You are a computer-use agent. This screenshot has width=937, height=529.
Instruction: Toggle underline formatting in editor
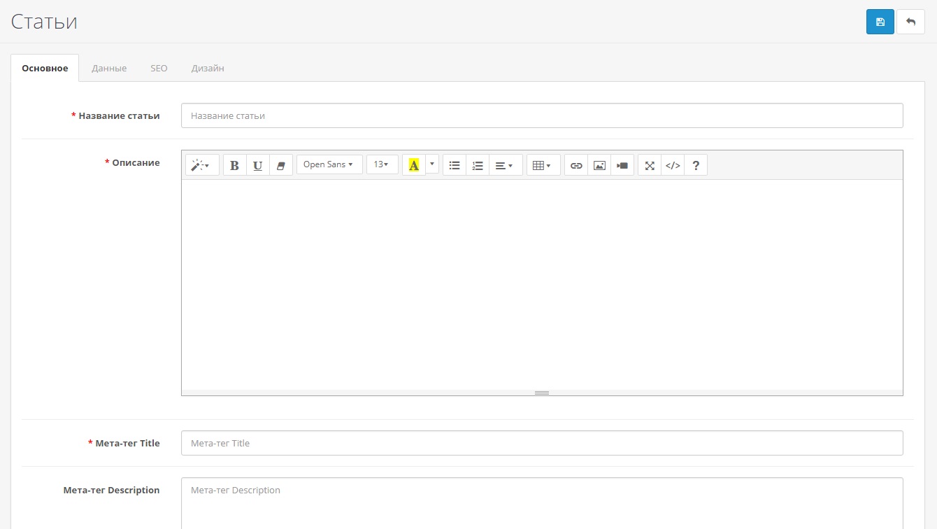257,165
